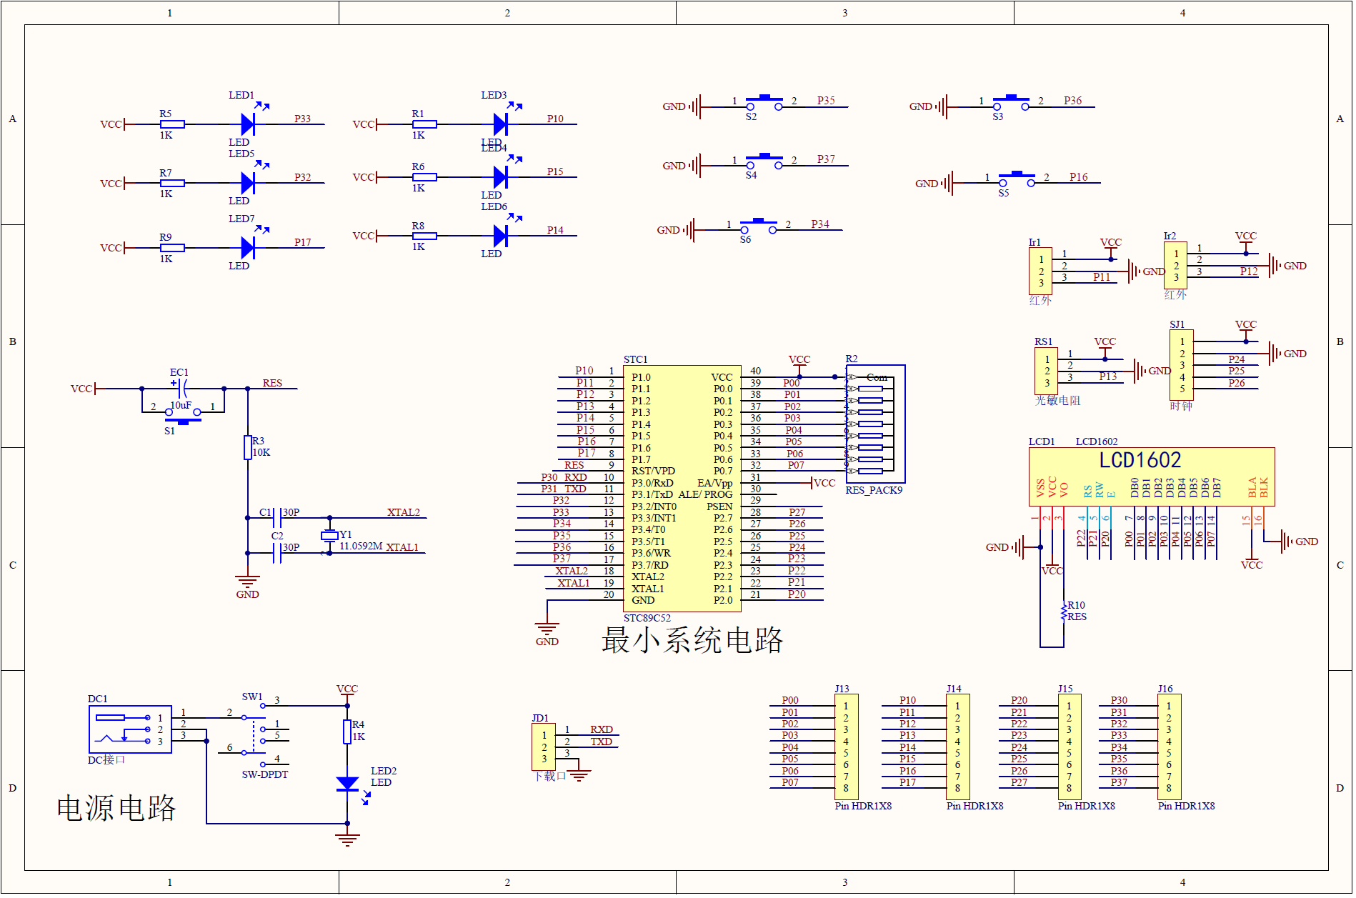
Task: Select capacitor C1 30P symbol
Action: click(x=278, y=517)
